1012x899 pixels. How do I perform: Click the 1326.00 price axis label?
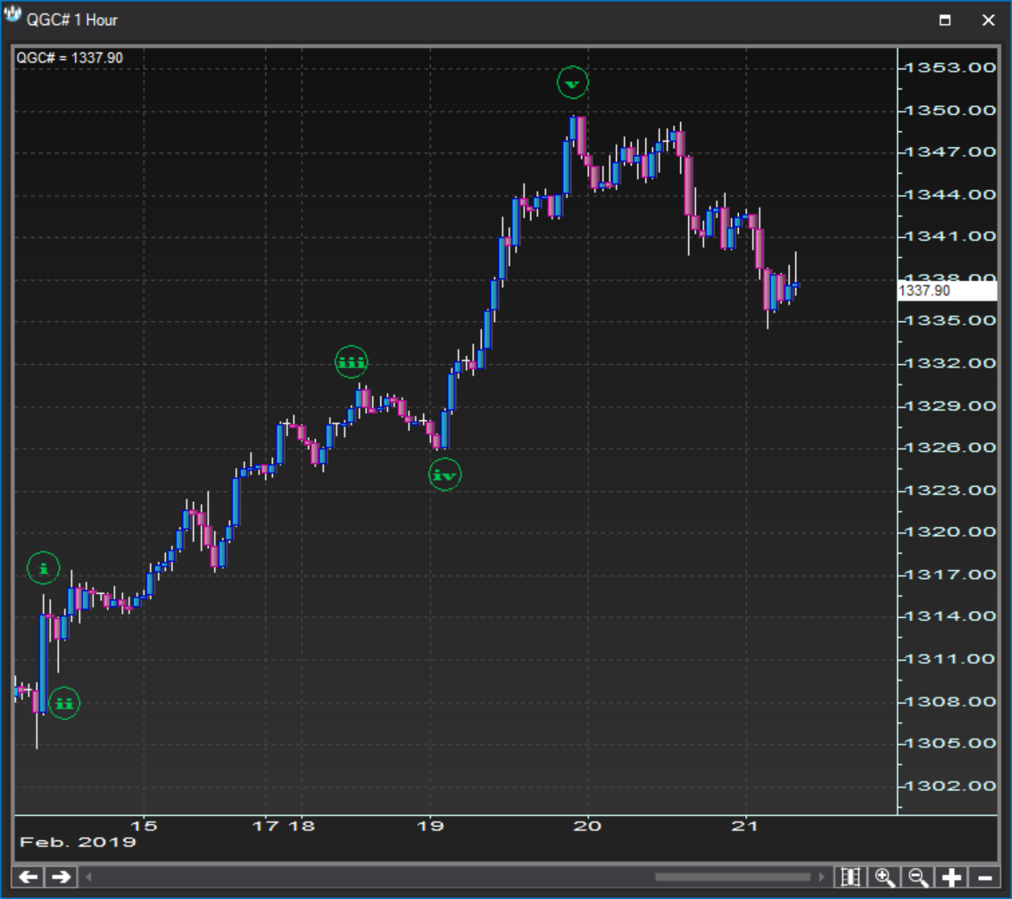951,448
